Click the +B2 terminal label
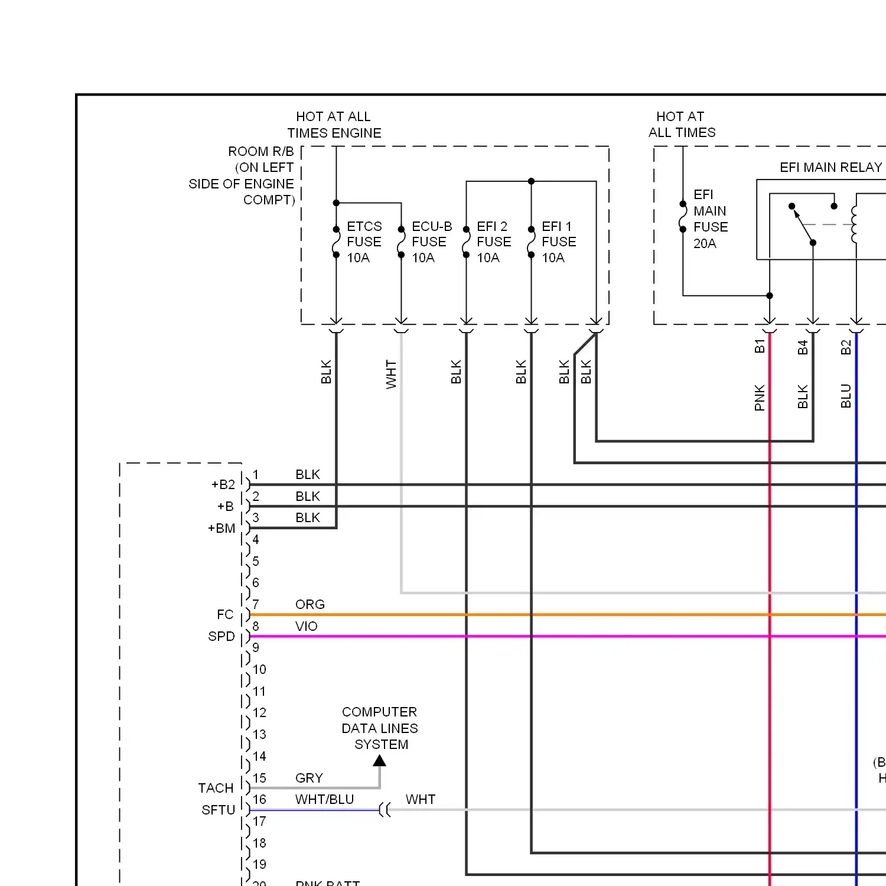 tap(223, 484)
